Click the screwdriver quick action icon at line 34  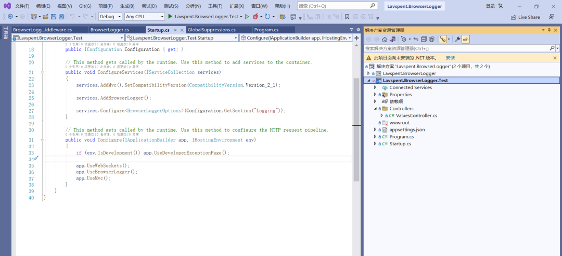[x=36, y=158]
